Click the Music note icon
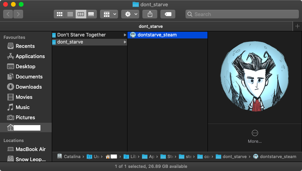 (11, 107)
